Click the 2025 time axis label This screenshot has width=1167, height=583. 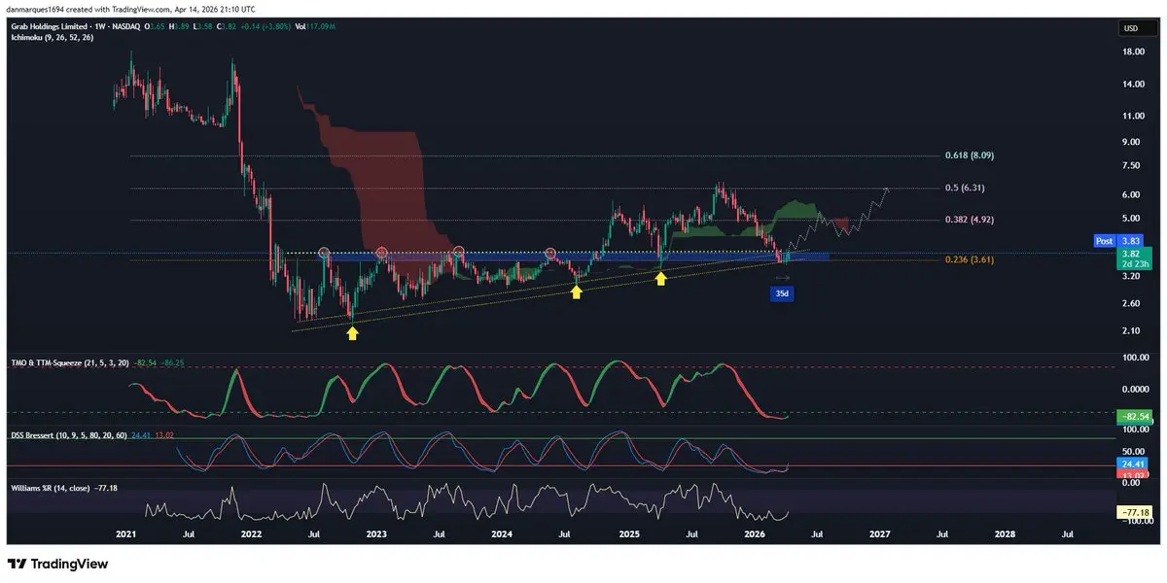(x=628, y=534)
